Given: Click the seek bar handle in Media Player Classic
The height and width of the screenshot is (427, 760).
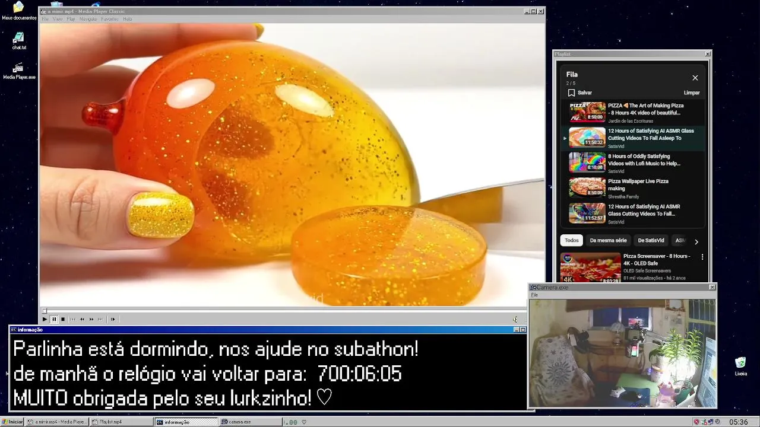Looking at the screenshot, I should tap(44, 311).
